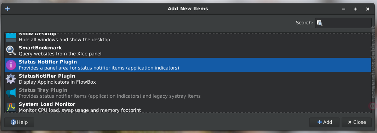The image size is (377, 133).
Task: Click the search magnifier icon in Search field
Action: click(320, 23)
